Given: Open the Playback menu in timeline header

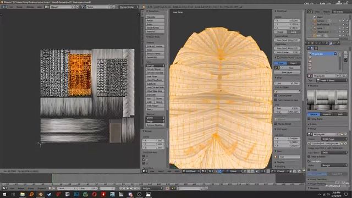Looking at the screenshot, I should click(42, 188).
